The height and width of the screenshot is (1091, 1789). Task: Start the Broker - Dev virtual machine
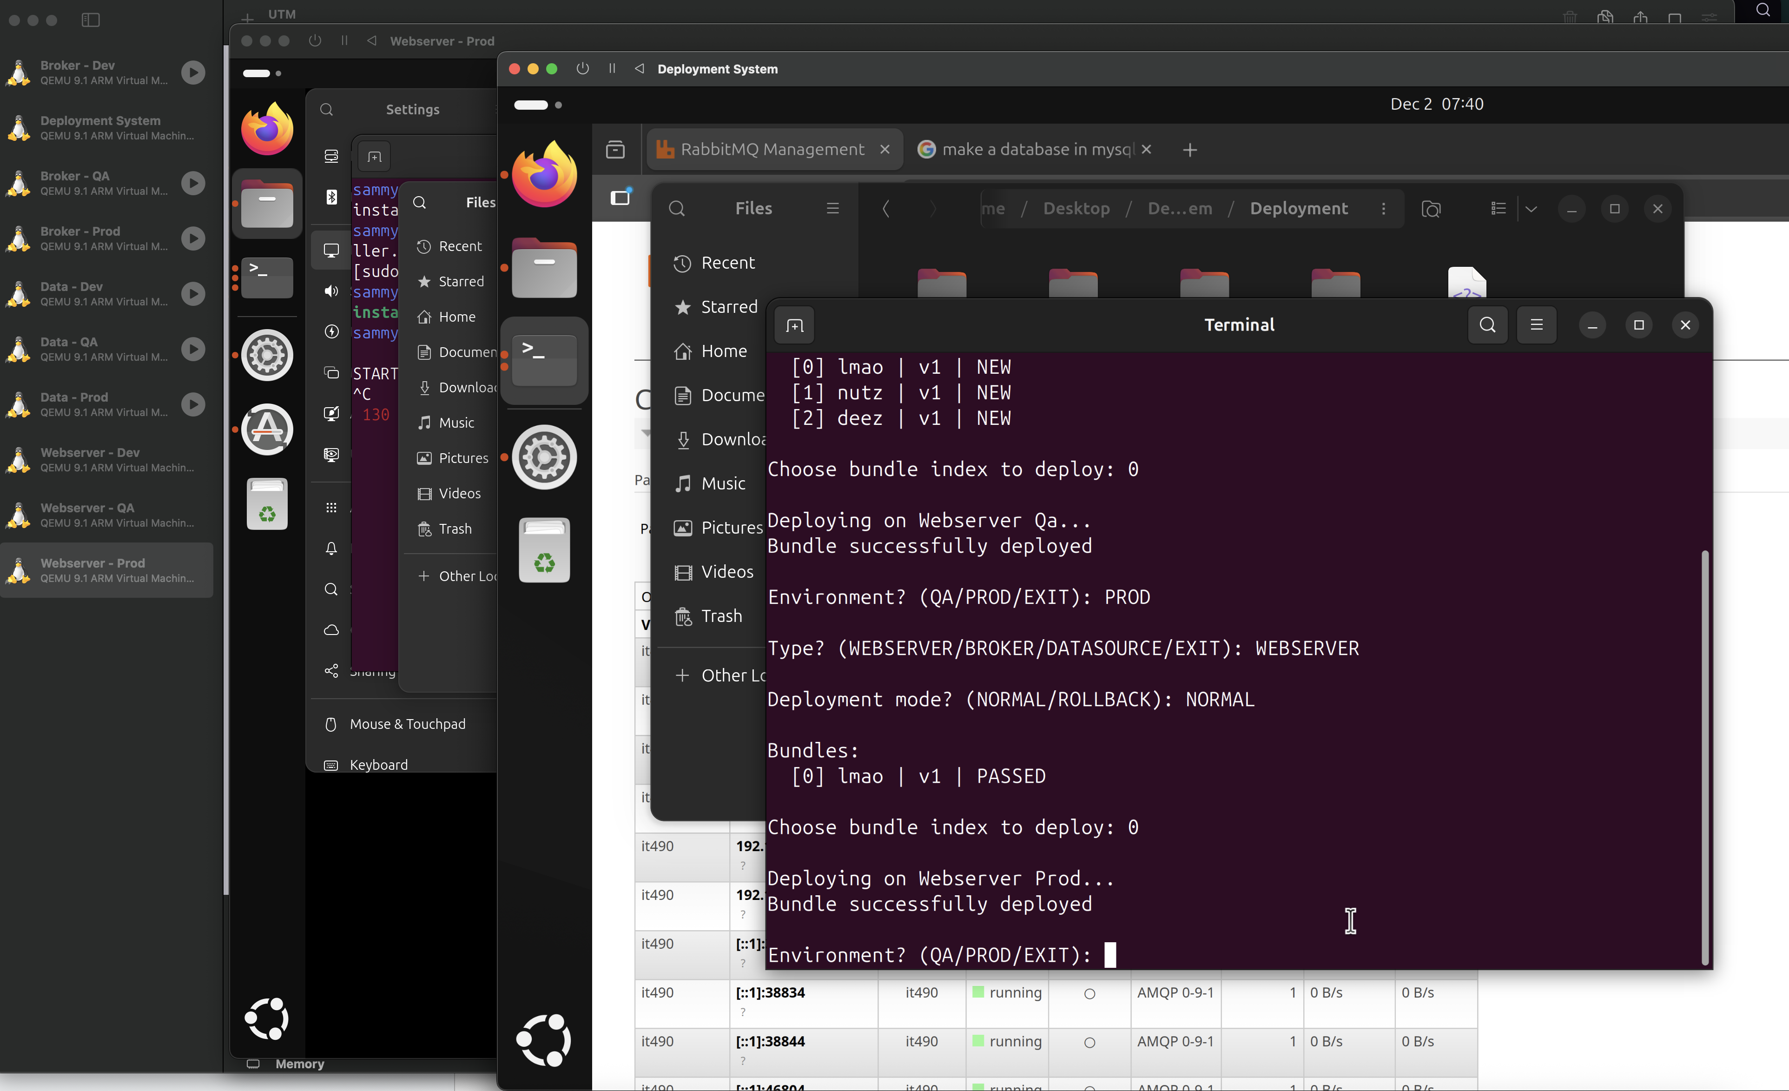[x=193, y=72]
